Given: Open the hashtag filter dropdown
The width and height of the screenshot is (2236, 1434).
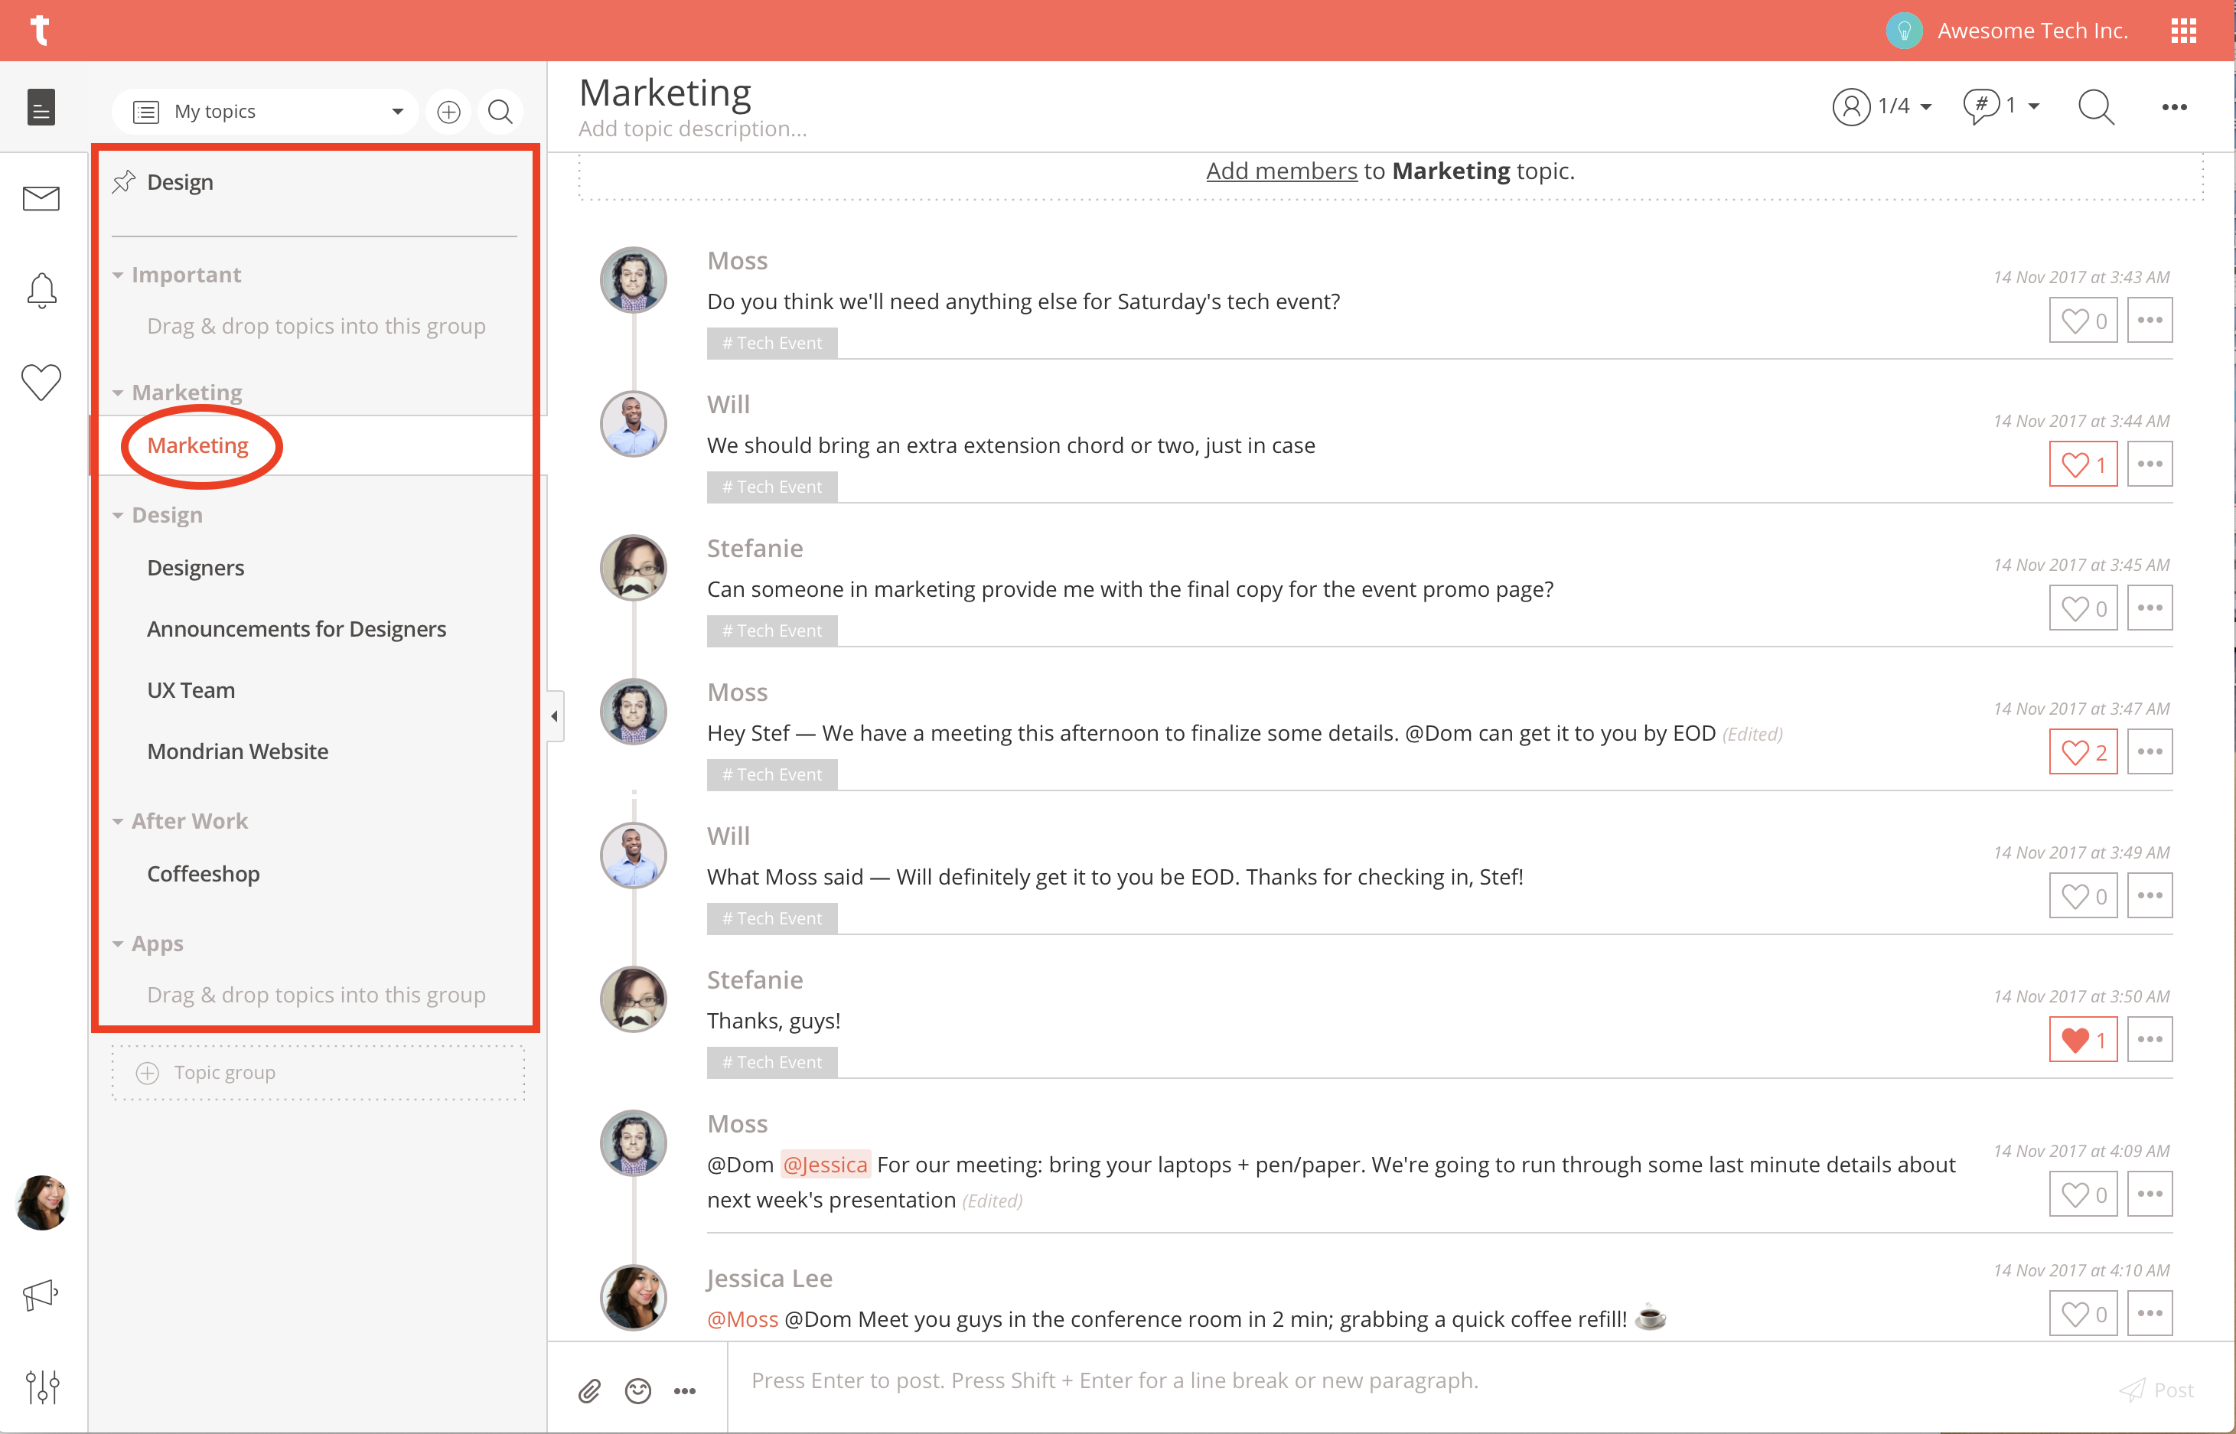Looking at the screenshot, I should pos(2001,107).
